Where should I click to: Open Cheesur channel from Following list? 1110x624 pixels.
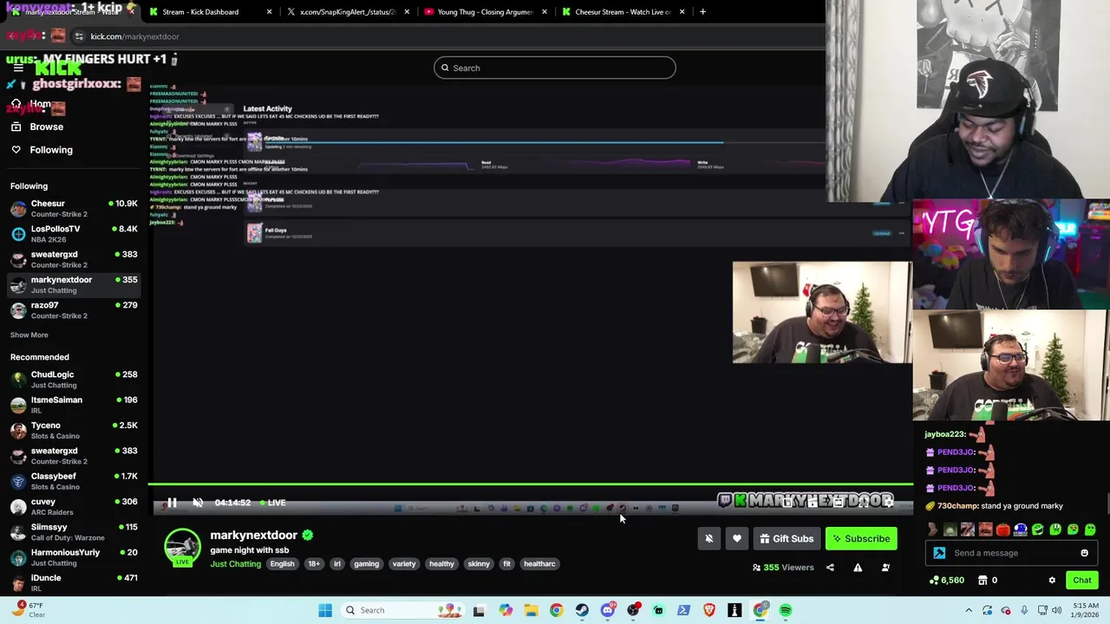(74, 208)
